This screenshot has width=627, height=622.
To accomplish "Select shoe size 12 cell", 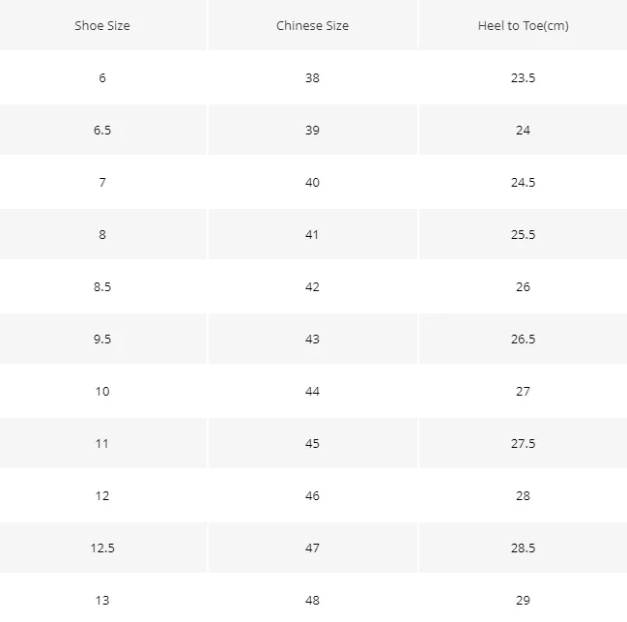I will [x=102, y=495].
